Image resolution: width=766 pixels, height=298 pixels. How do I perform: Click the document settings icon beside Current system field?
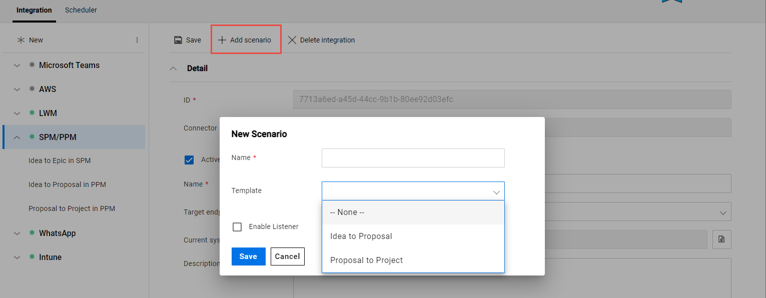721,239
